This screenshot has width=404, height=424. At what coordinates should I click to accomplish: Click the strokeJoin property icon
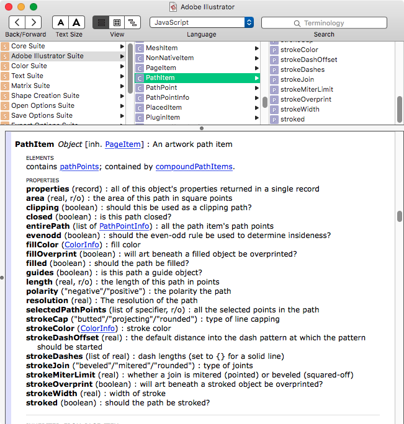pos(274,80)
